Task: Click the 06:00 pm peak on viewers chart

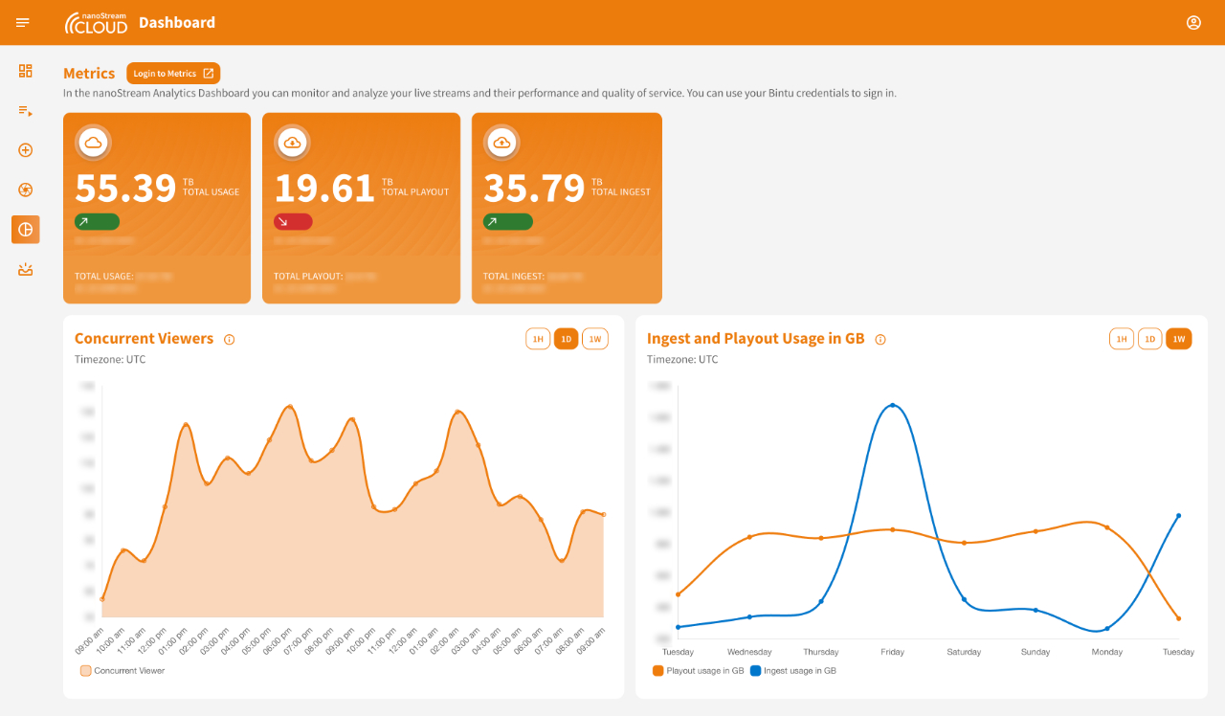Action: pyautogui.click(x=290, y=408)
